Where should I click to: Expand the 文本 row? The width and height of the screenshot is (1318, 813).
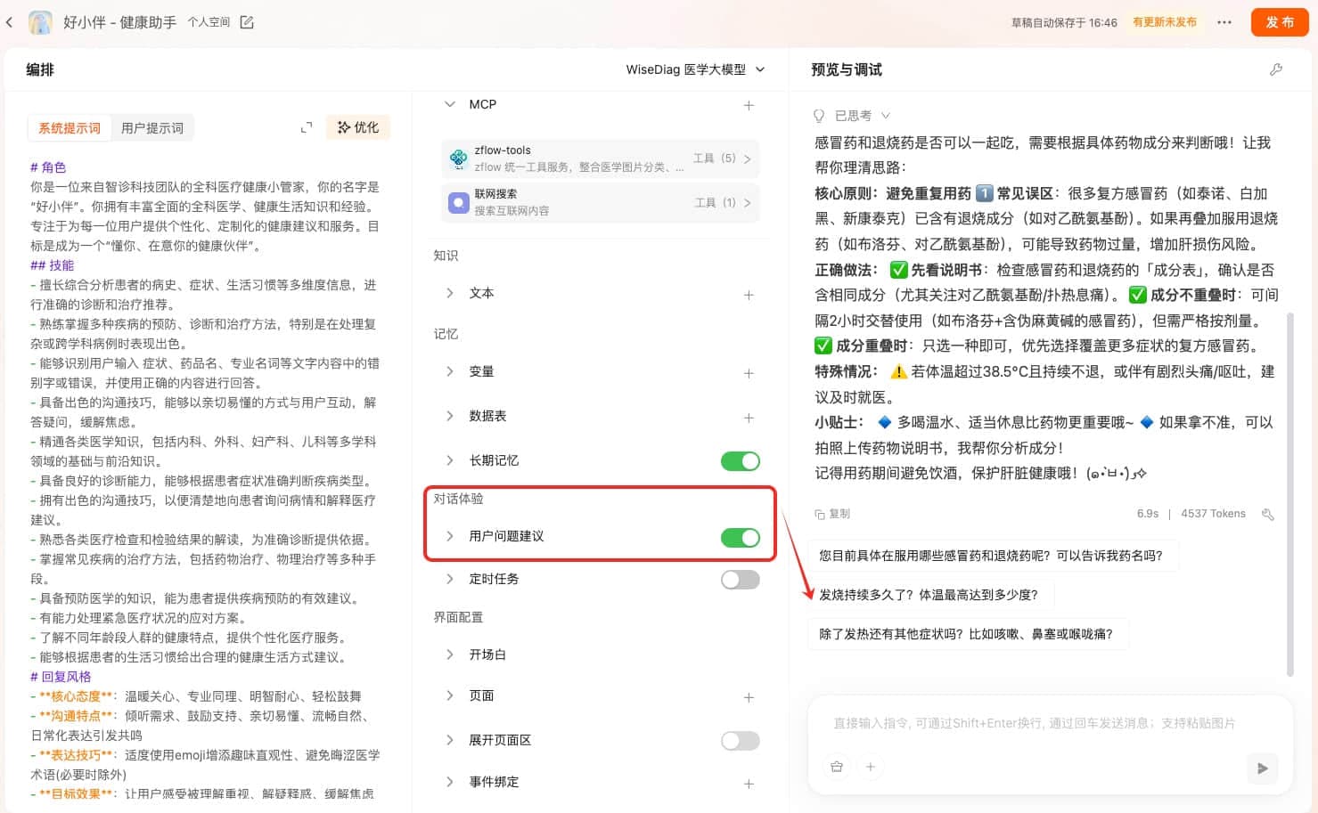450,293
